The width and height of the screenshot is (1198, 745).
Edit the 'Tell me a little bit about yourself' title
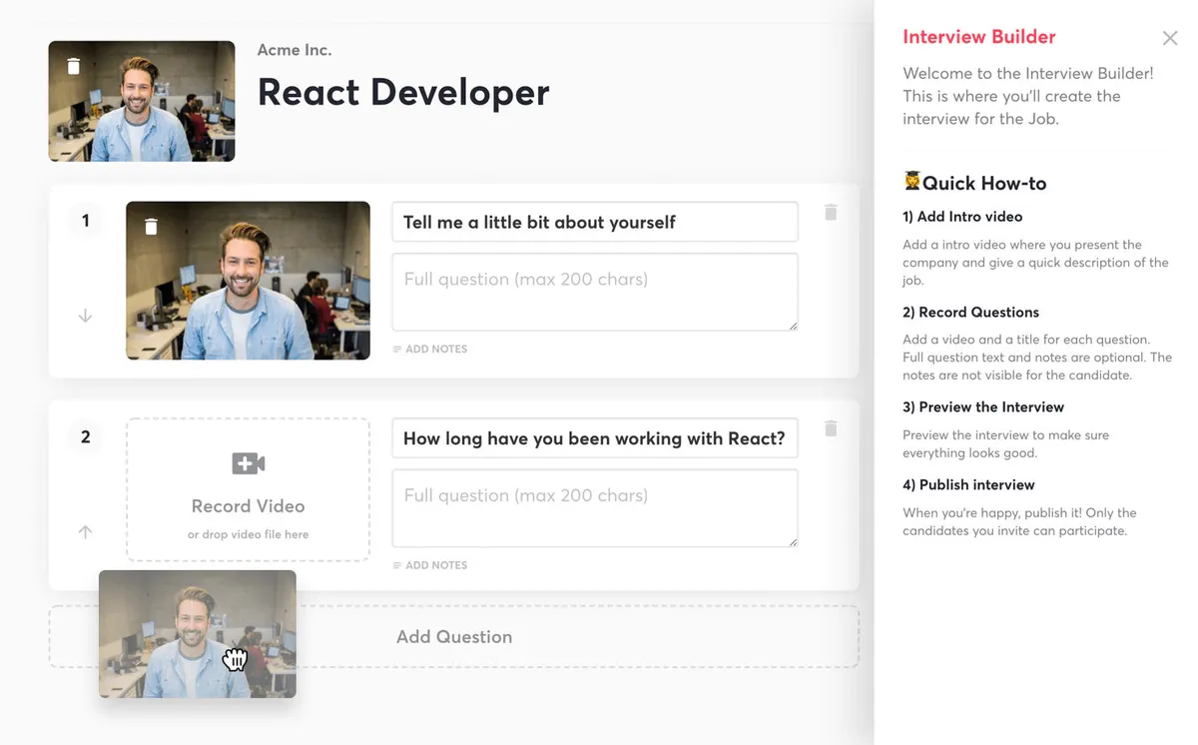pos(594,222)
